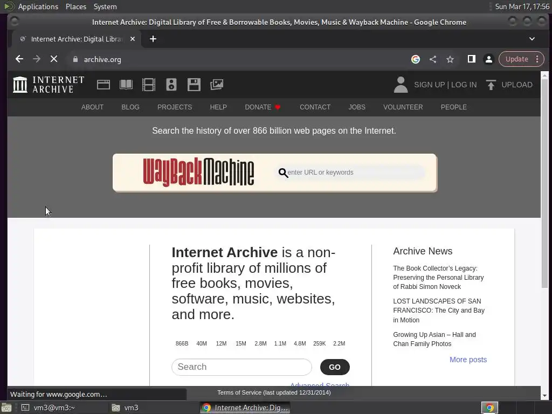Close the Internet Archive tab

(133, 39)
